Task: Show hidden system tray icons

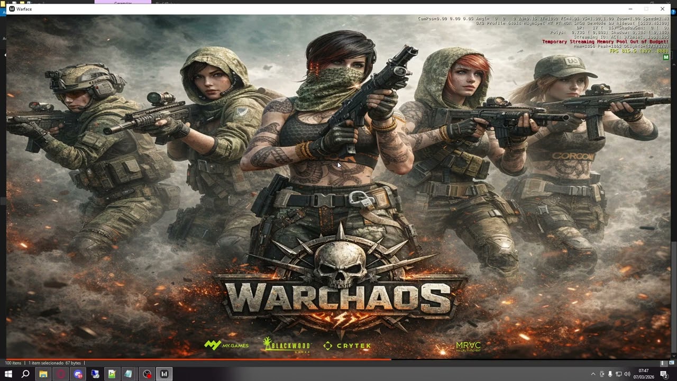Action: pyautogui.click(x=593, y=374)
